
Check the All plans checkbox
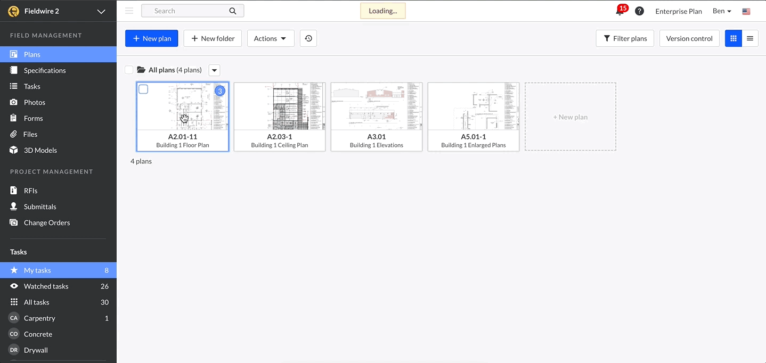pyautogui.click(x=129, y=70)
